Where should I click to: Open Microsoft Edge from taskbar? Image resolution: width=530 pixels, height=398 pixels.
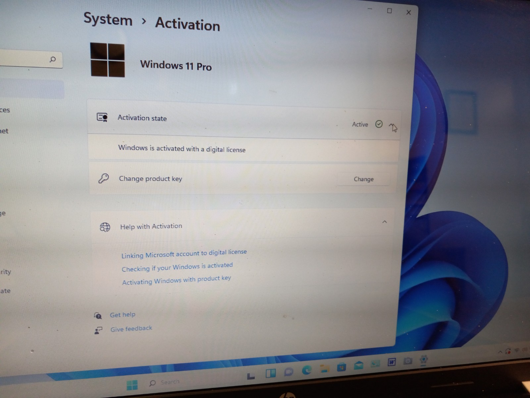click(x=306, y=370)
